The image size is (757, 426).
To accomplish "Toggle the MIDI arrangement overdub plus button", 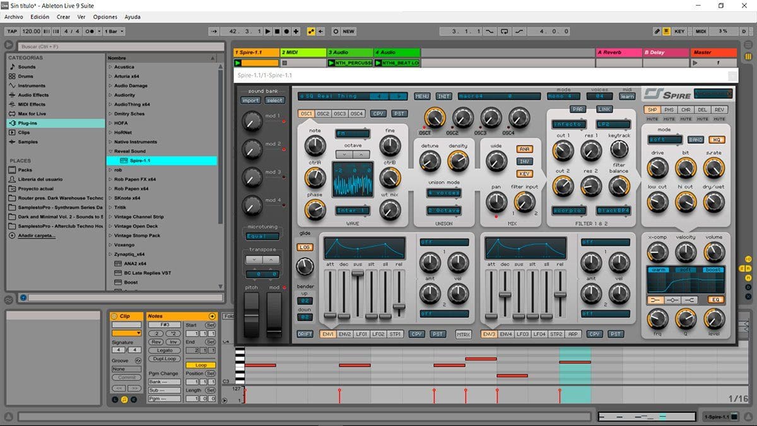I will tap(296, 31).
